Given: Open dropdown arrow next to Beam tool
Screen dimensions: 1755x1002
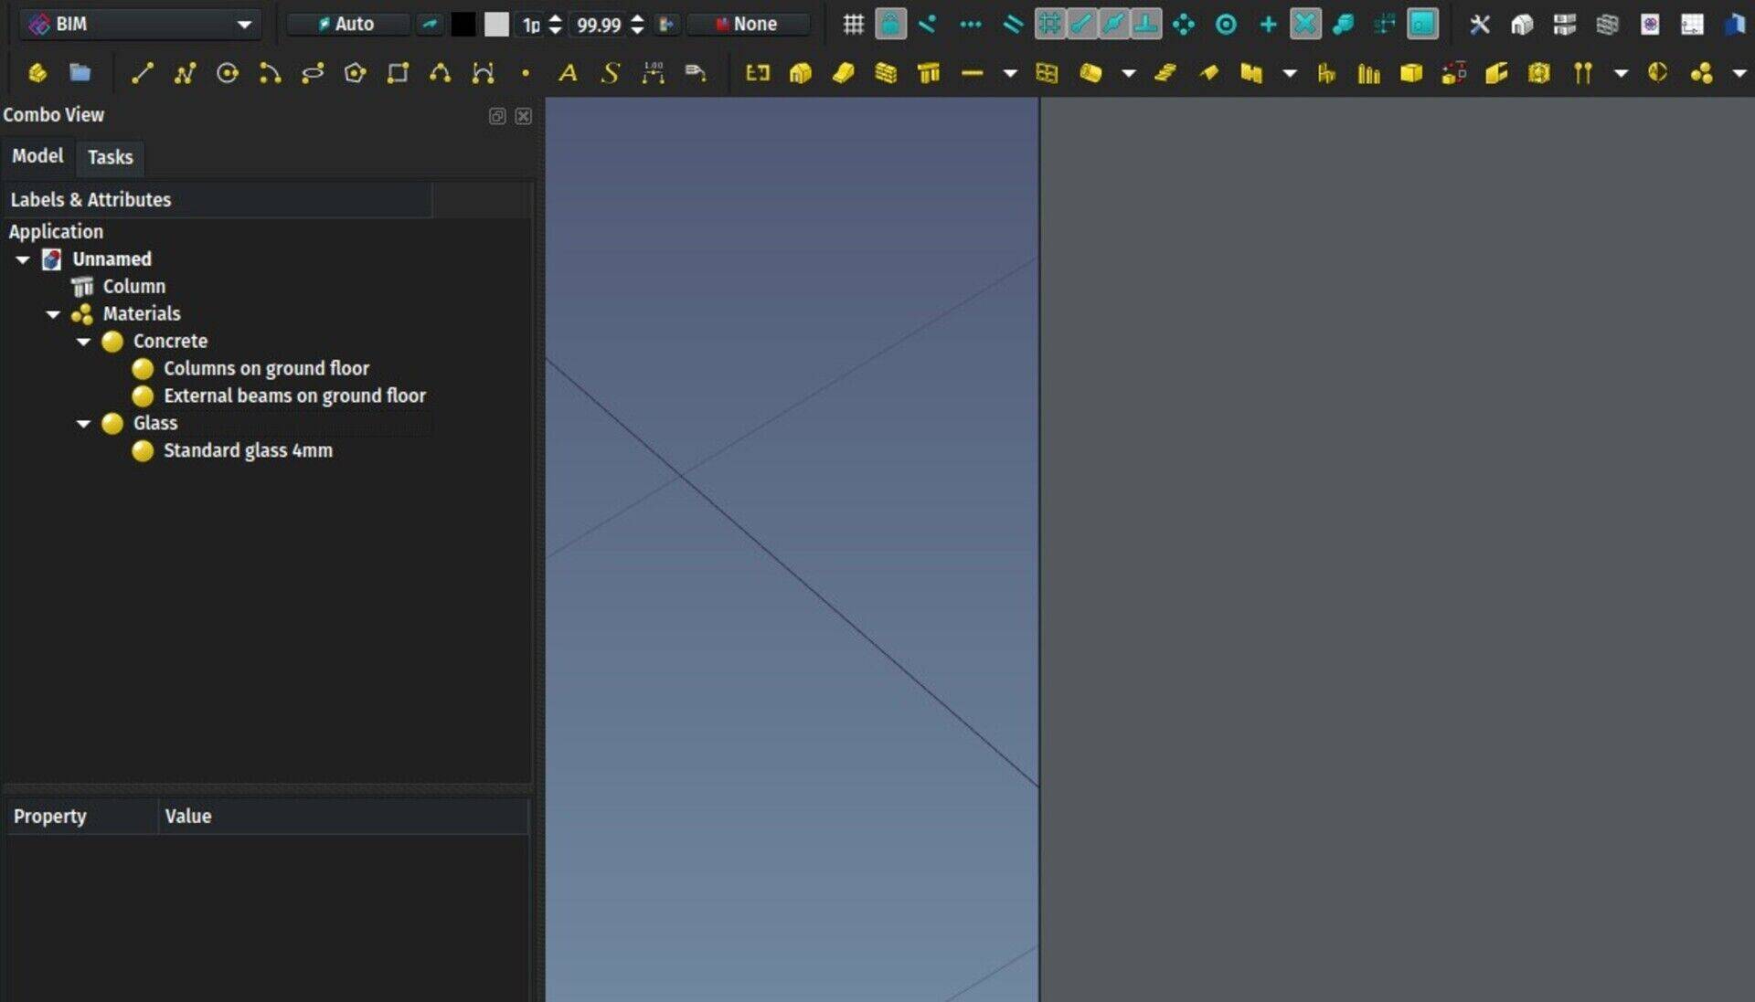Looking at the screenshot, I should tap(1009, 73).
